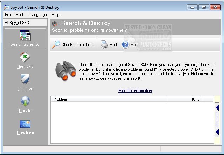224x155 pixels.
Task: Click the lower blue arrow on side panel
Action: pyautogui.click(x=217, y=132)
